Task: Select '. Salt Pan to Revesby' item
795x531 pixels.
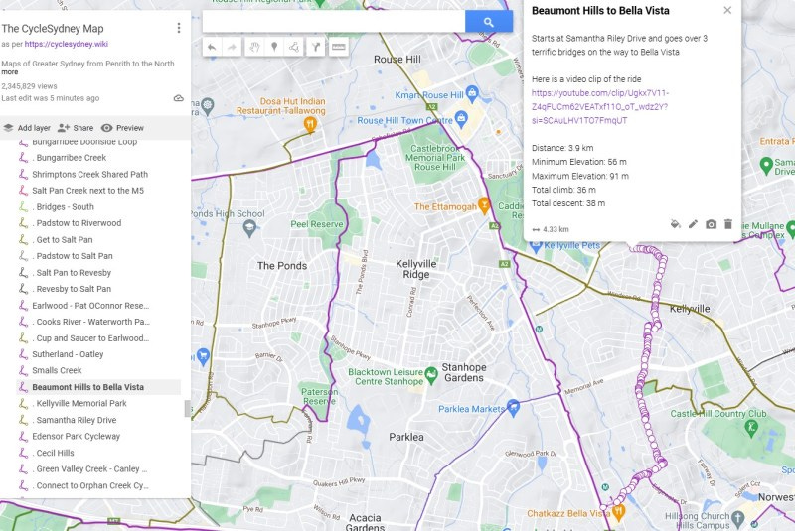Action: click(x=98, y=273)
